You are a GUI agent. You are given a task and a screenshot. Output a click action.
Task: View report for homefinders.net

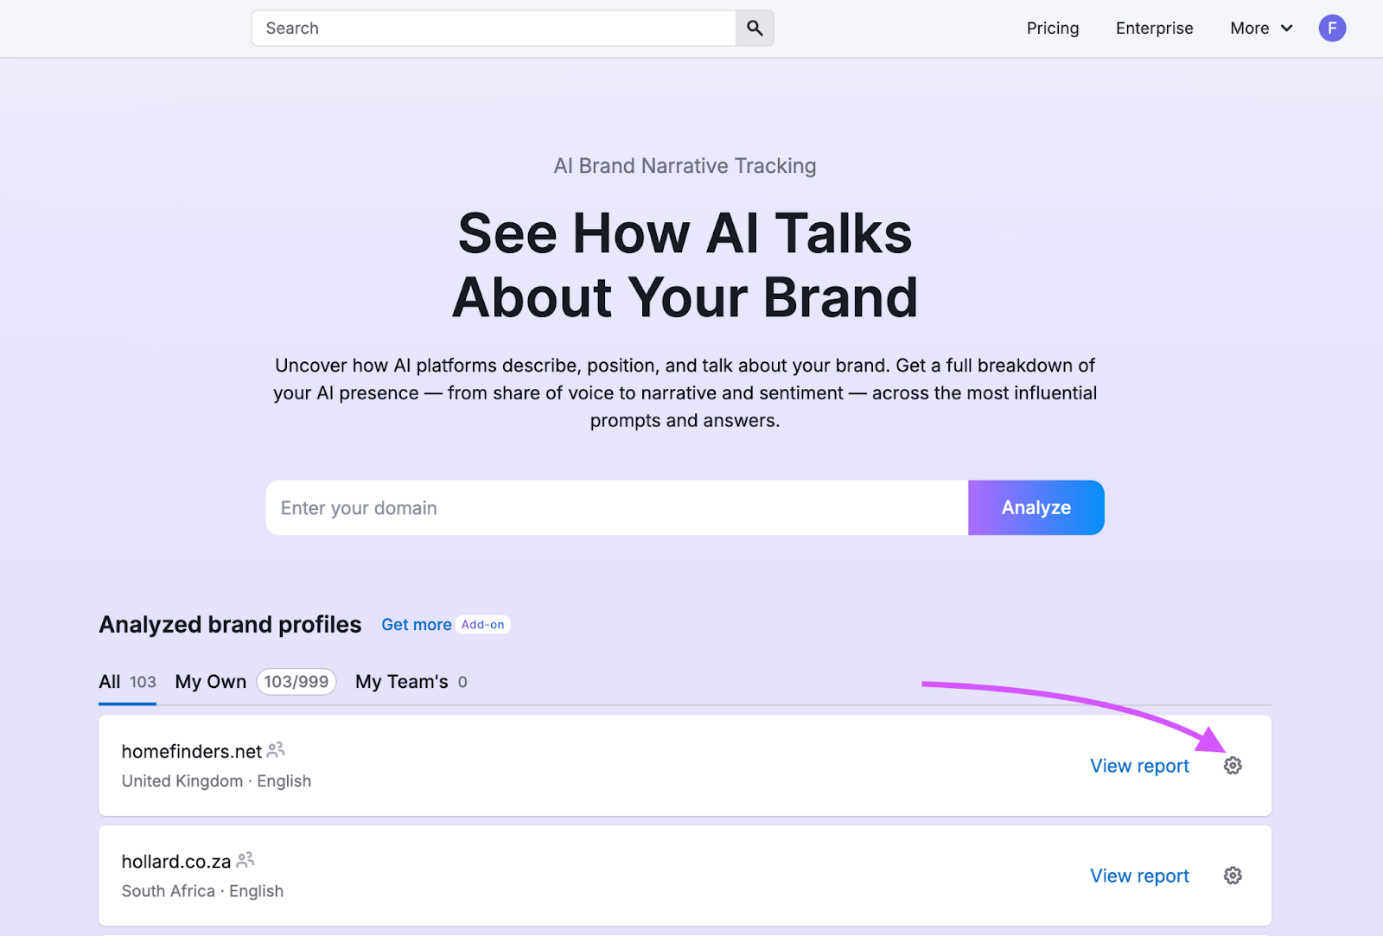[x=1138, y=766]
